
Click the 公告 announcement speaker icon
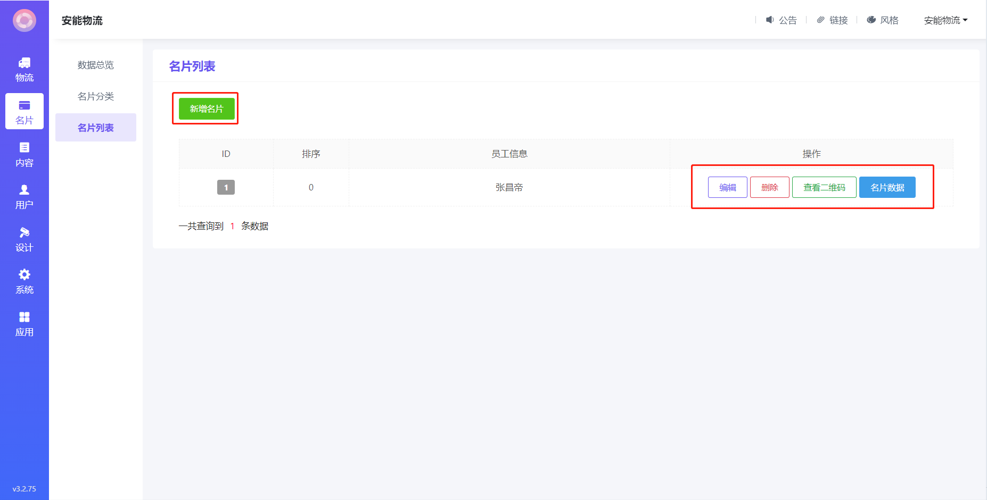[x=770, y=20]
